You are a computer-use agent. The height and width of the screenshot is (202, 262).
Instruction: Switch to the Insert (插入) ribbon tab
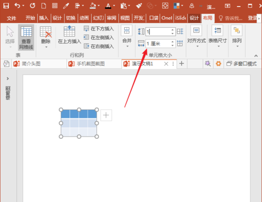43,18
